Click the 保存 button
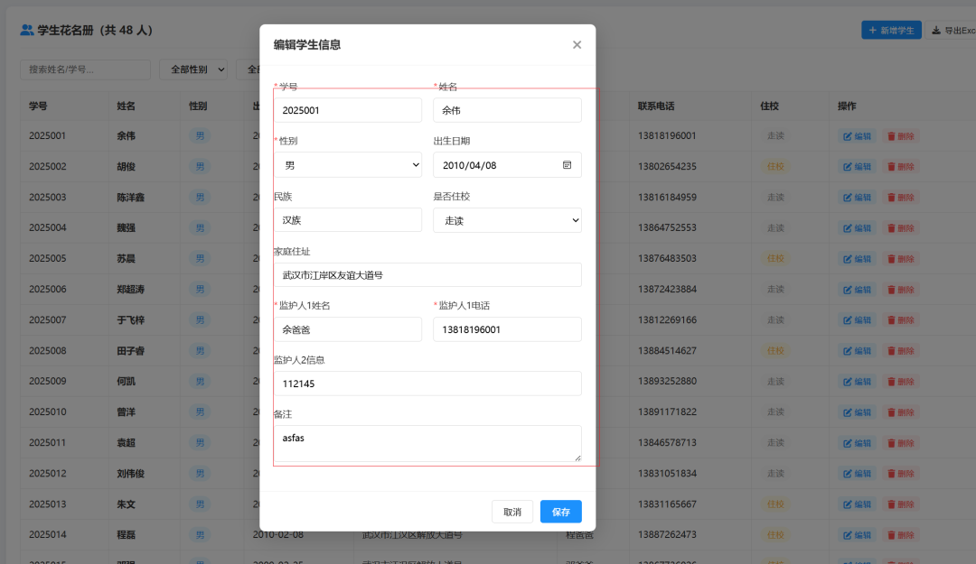 point(561,512)
